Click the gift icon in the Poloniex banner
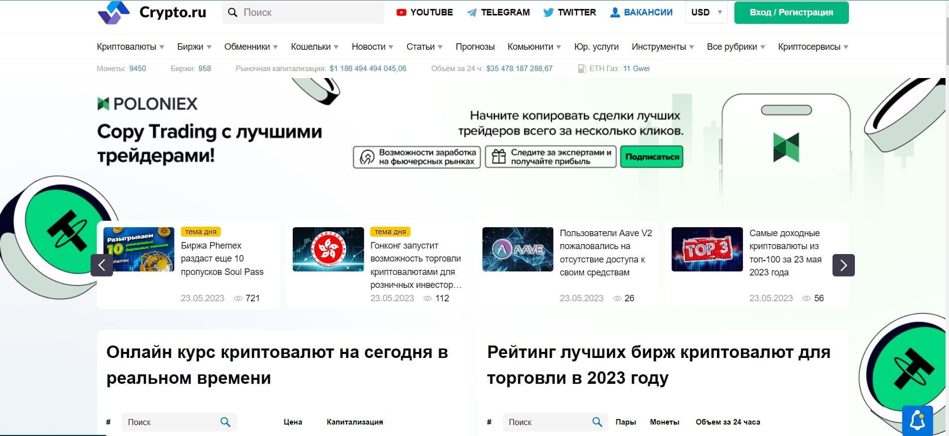 tap(499, 157)
